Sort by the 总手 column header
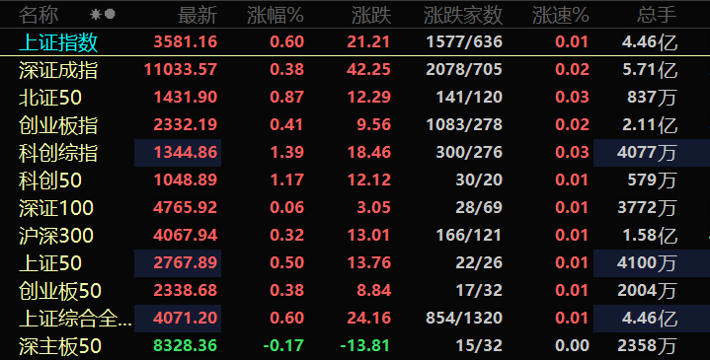Screen dimensions: 710x360 pyautogui.click(x=657, y=15)
